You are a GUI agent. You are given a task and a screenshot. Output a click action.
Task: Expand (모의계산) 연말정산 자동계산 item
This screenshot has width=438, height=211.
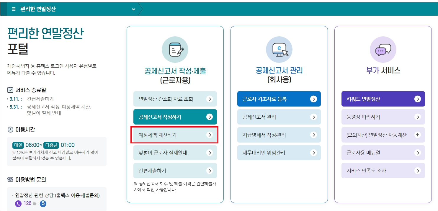(383, 135)
